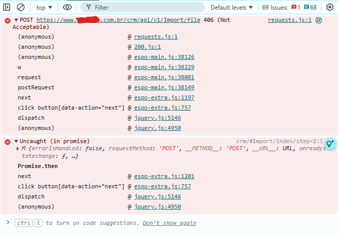
Task: Toggle the console sidebar panel icon
Action: [x=7, y=8]
